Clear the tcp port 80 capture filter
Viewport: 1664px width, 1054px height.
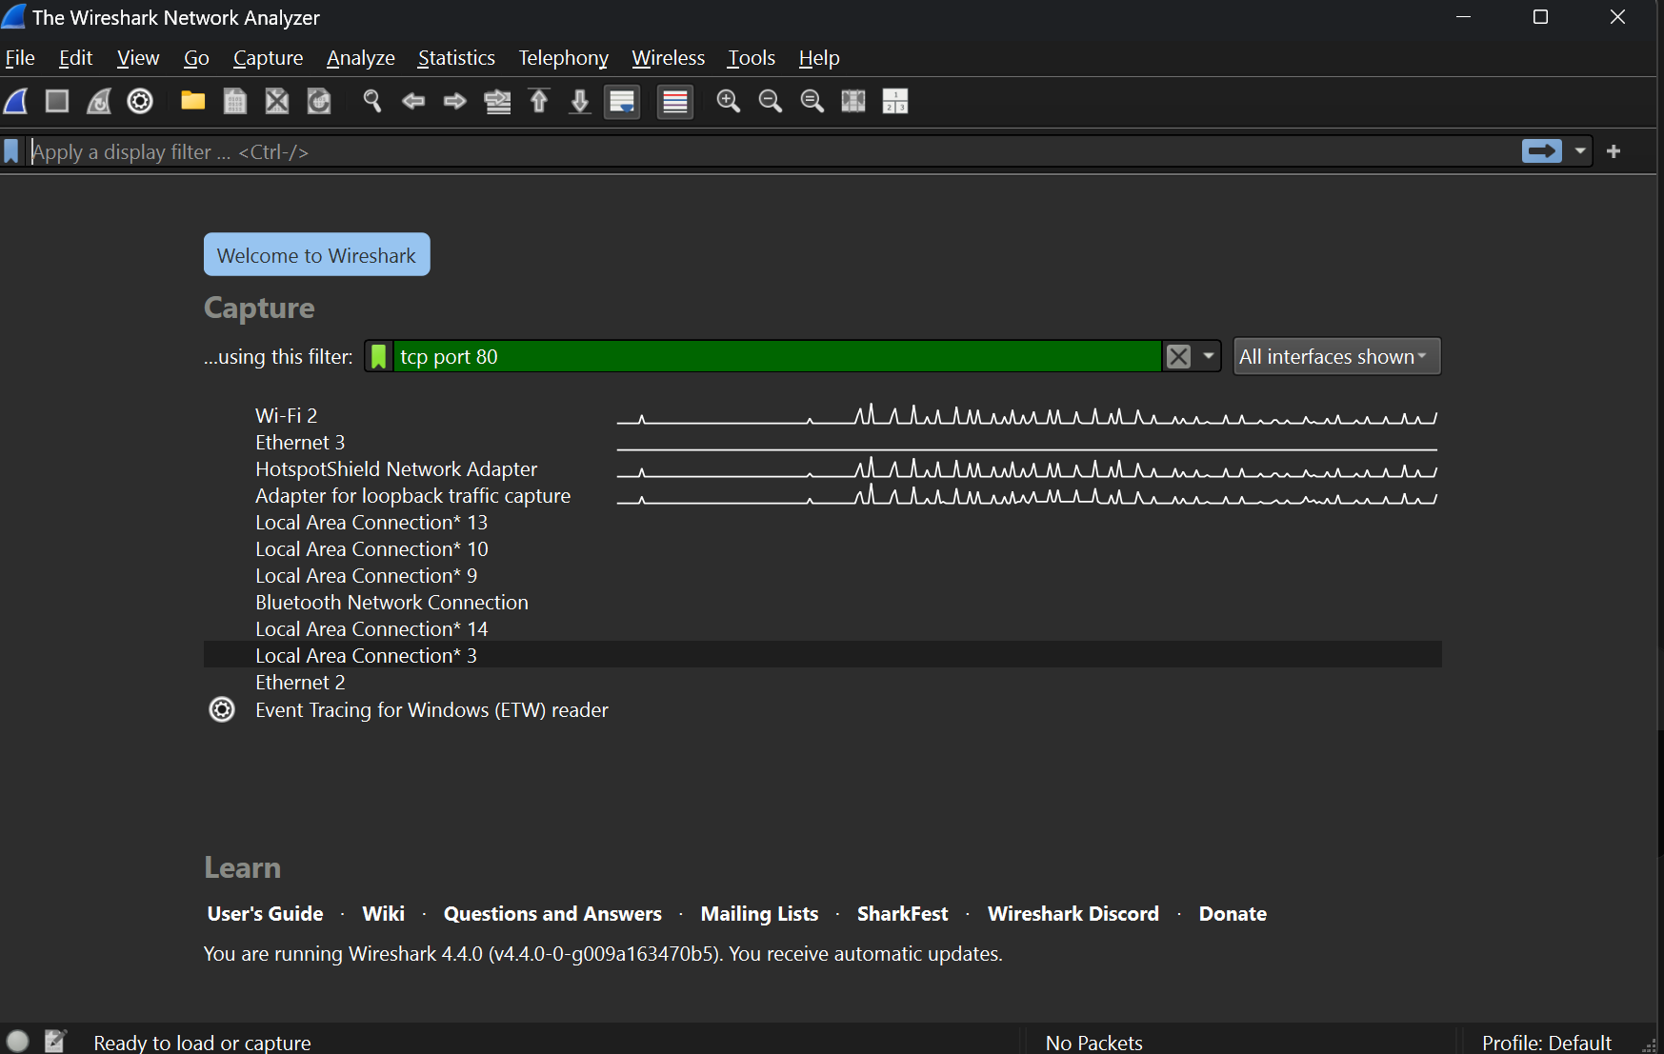coord(1179,357)
